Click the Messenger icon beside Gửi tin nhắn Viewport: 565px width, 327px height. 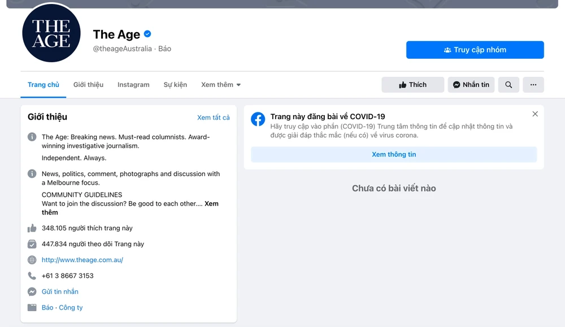(32, 292)
